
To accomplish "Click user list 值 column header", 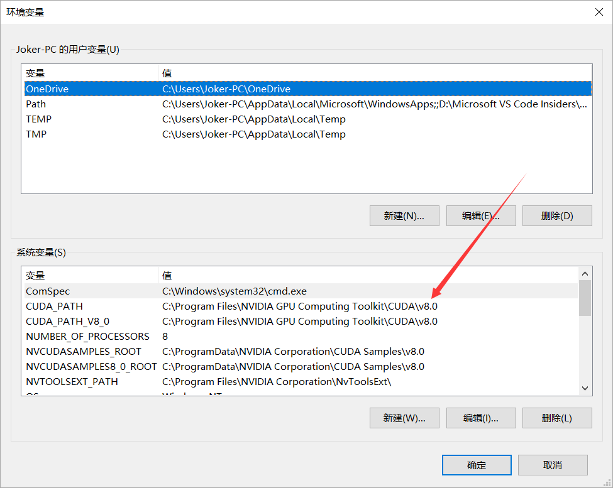I will pyautogui.click(x=375, y=73).
